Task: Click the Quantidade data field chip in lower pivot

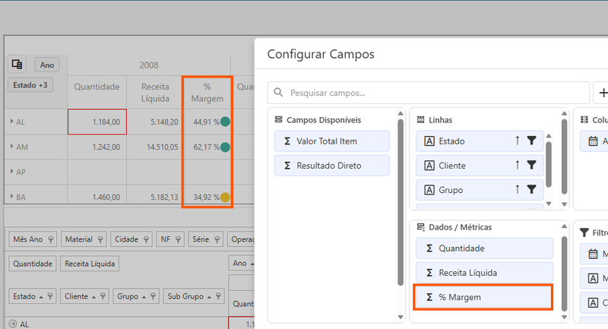Action: 33,264
